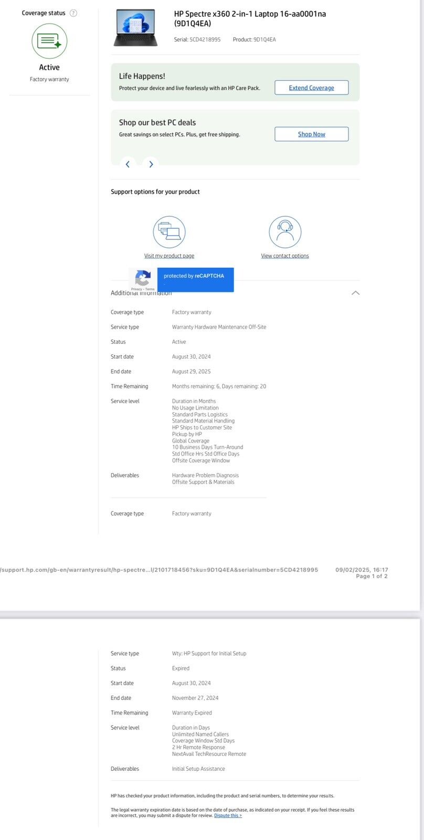Click the Shop our best PC deals heading

coord(157,122)
